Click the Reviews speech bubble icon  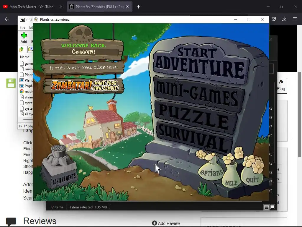point(11,222)
